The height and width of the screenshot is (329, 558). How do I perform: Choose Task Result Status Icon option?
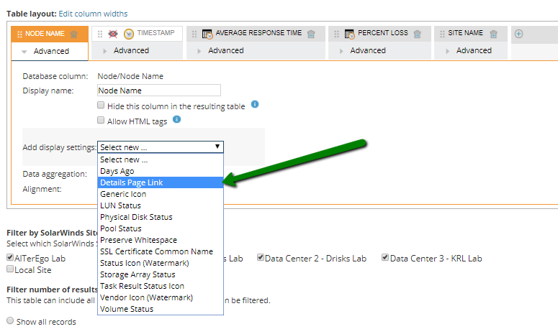pyautogui.click(x=161, y=286)
